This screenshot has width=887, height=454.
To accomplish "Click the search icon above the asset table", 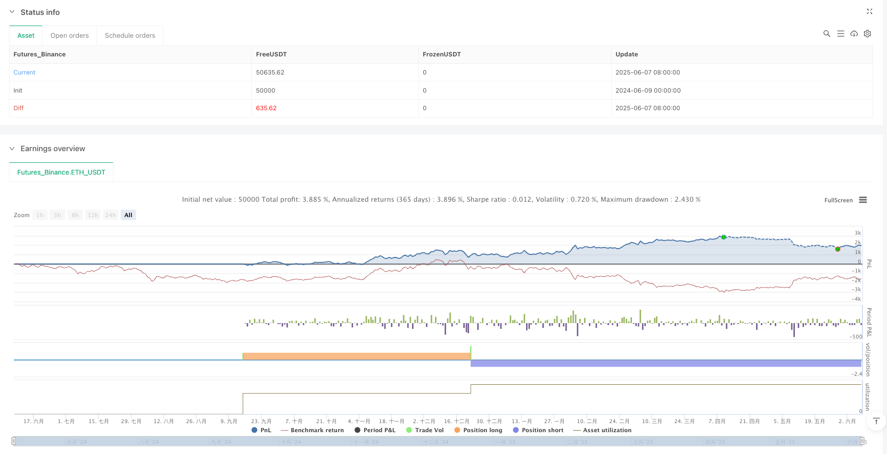I will pyautogui.click(x=826, y=34).
